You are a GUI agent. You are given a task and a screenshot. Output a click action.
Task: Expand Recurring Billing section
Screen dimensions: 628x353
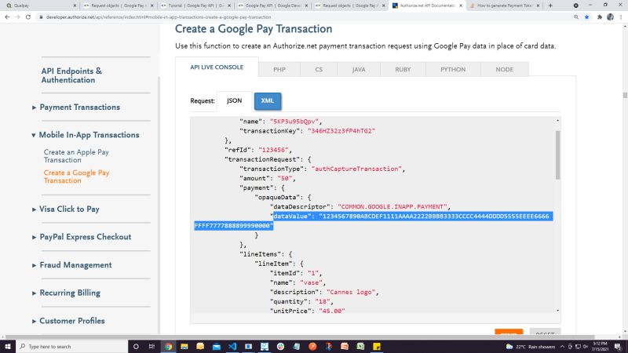(x=66, y=293)
